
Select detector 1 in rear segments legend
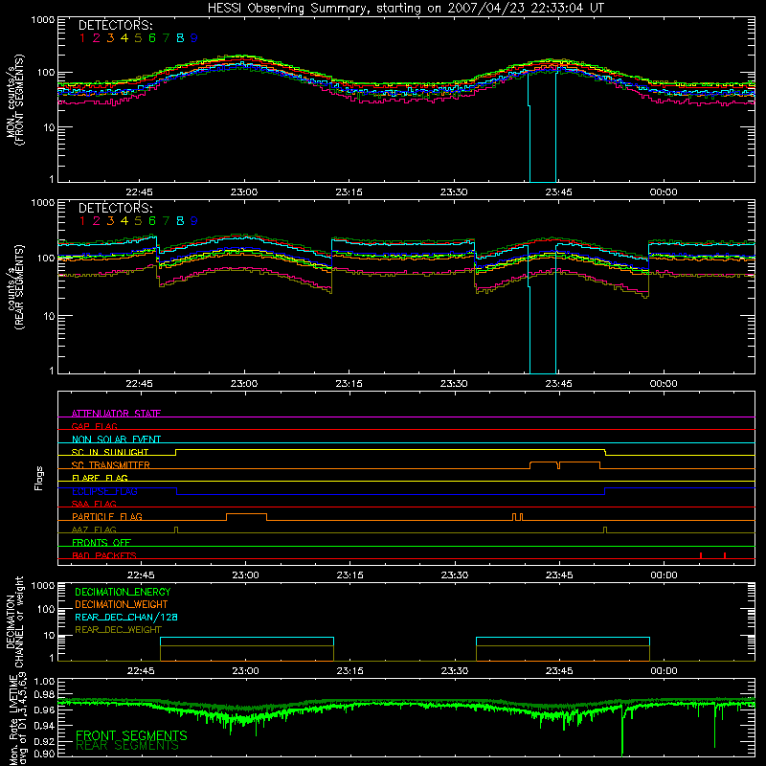[82, 221]
